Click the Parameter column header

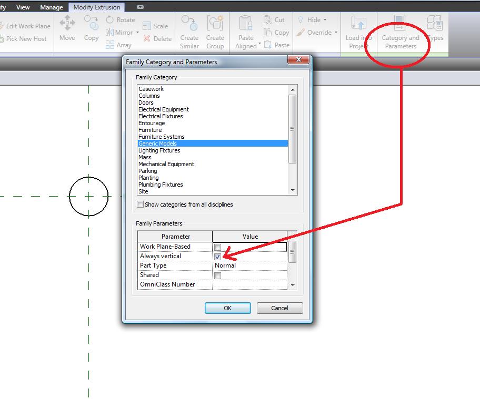[175, 237]
